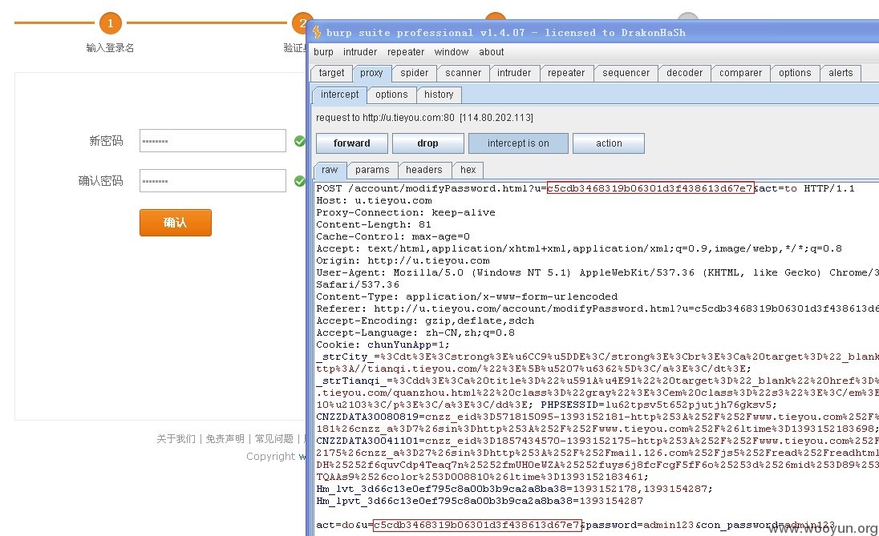This screenshot has width=879, height=536.
Task: Open the decoder tab
Action: (684, 73)
